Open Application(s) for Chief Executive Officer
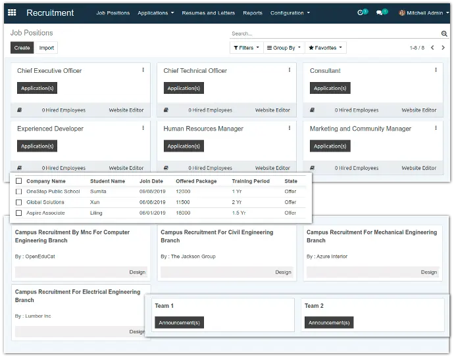The image size is (454, 357). click(37, 88)
